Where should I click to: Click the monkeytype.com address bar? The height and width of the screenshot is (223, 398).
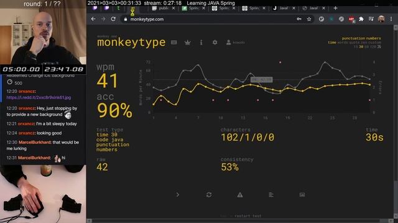(x=217, y=19)
